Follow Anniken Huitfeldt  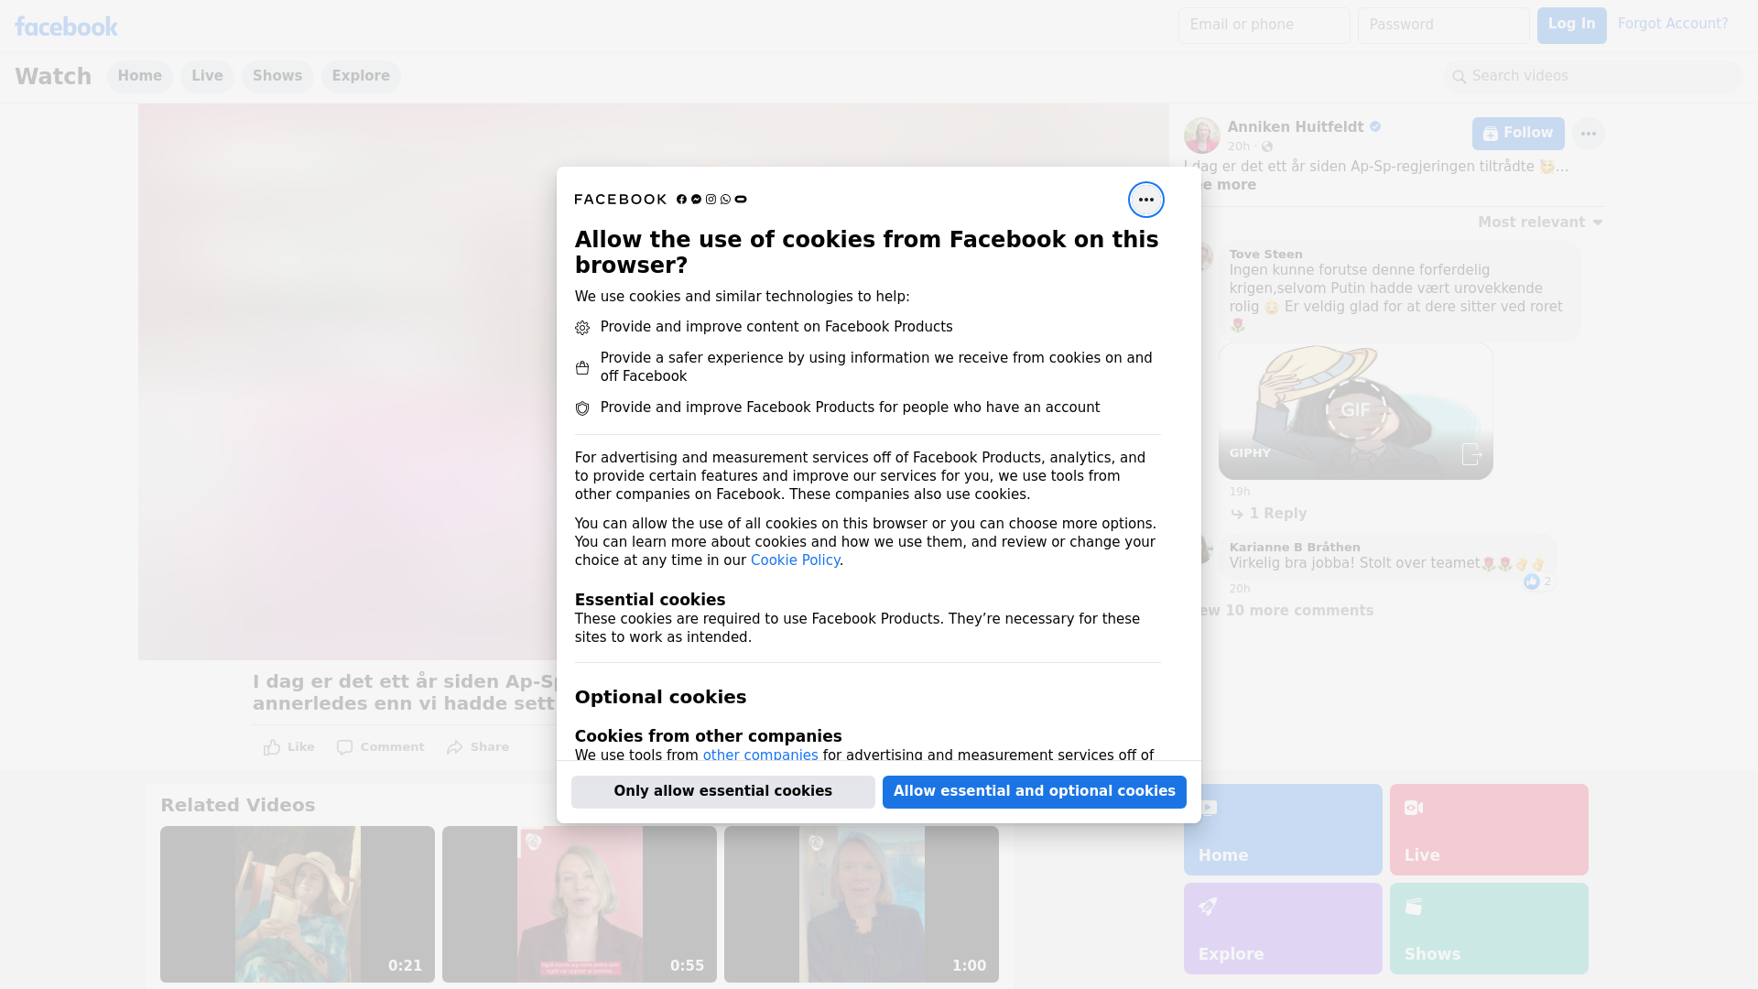(1518, 134)
